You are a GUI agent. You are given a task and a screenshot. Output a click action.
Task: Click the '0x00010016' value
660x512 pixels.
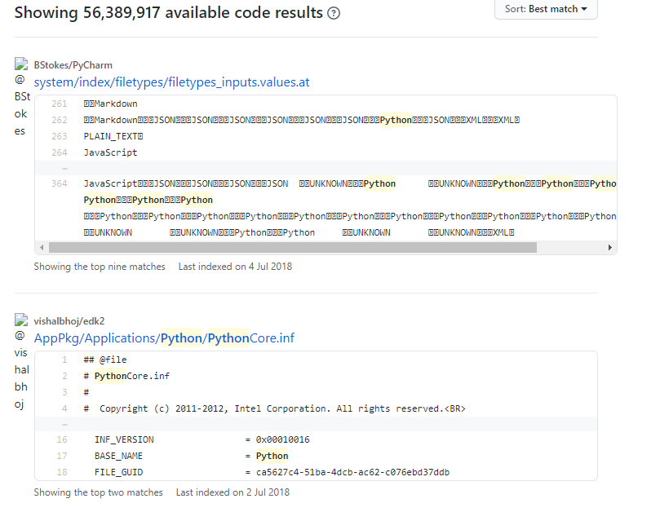(283, 439)
